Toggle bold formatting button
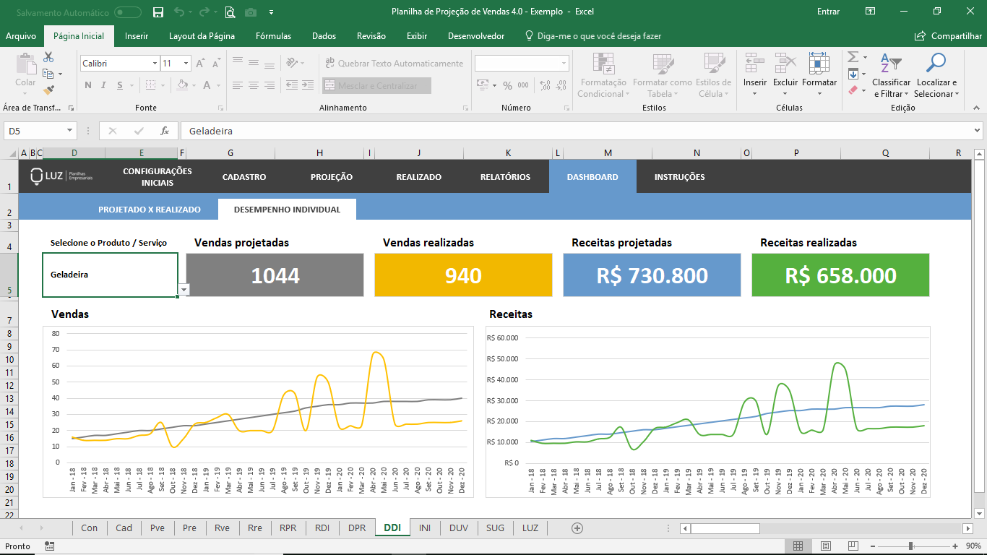Viewport: 987px width, 555px height. (88, 85)
